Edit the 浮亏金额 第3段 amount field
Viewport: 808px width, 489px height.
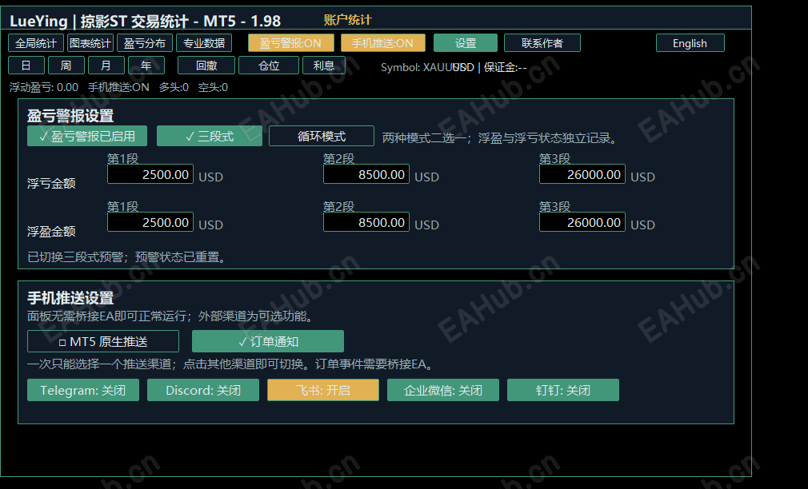(x=582, y=174)
